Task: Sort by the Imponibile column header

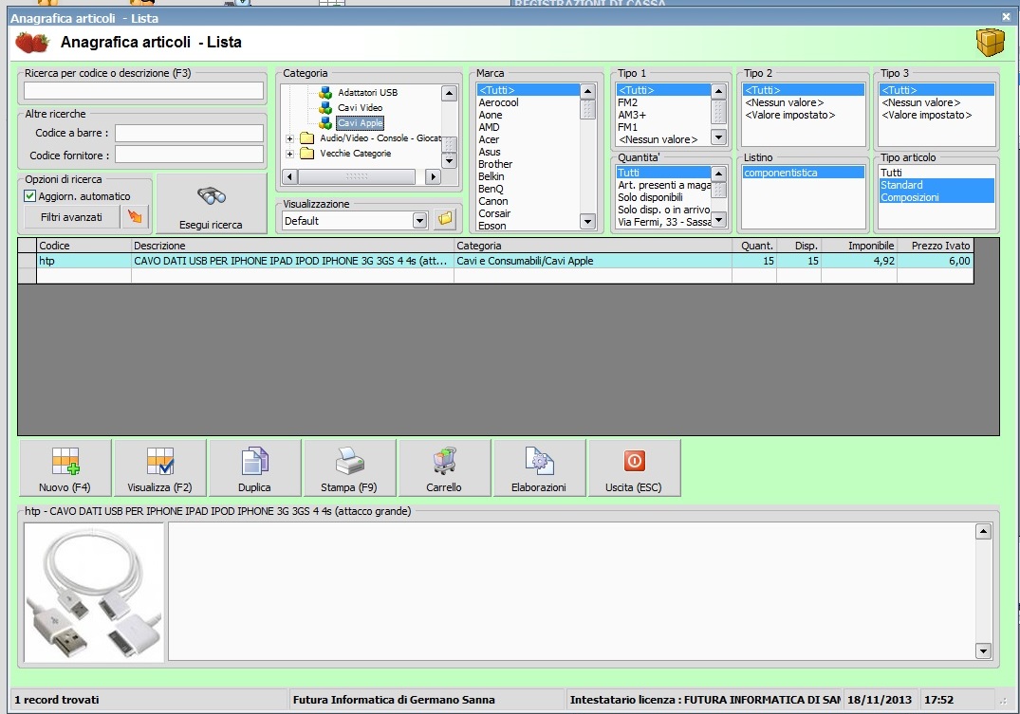Action: pos(860,246)
